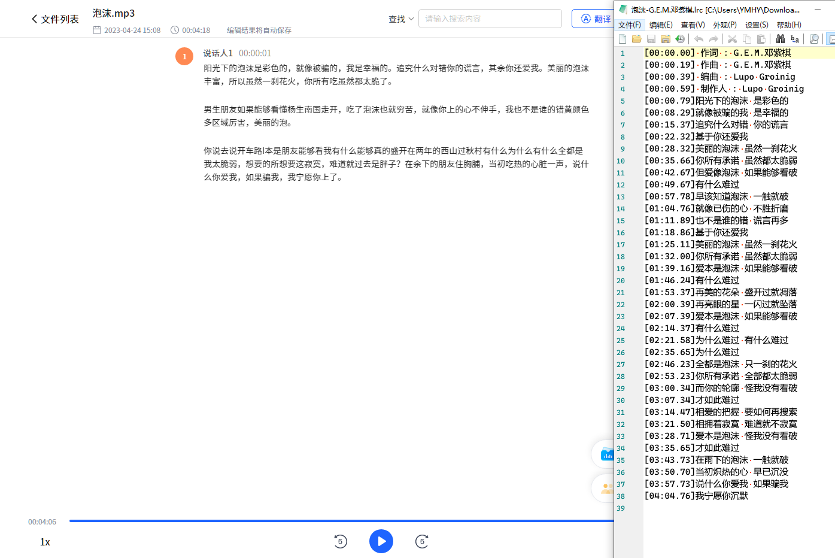
Task: Click the cut scissors icon
Action: tap(732, 39)
